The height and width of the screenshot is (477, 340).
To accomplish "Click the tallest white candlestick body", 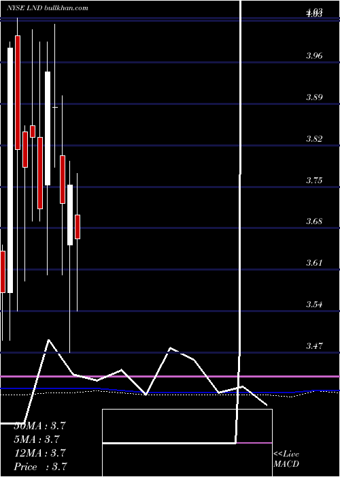I will 10,170.
